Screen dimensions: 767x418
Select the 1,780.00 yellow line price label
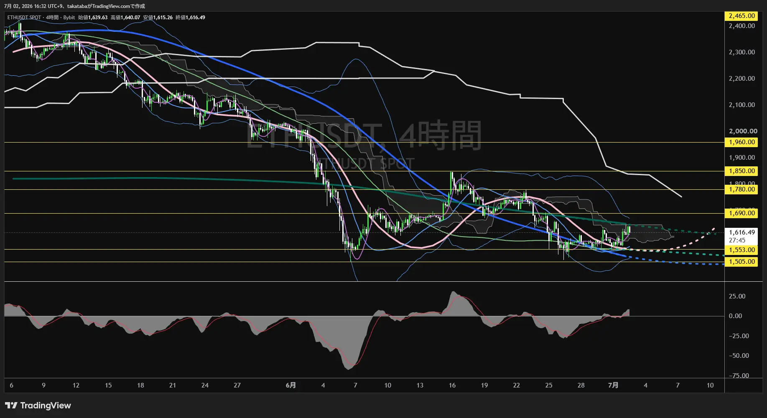[x=742, y=189]
